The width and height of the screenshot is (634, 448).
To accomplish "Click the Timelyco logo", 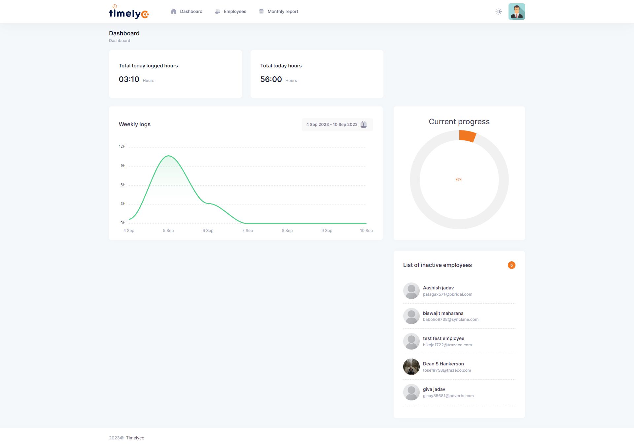I will tap(129, 12).
